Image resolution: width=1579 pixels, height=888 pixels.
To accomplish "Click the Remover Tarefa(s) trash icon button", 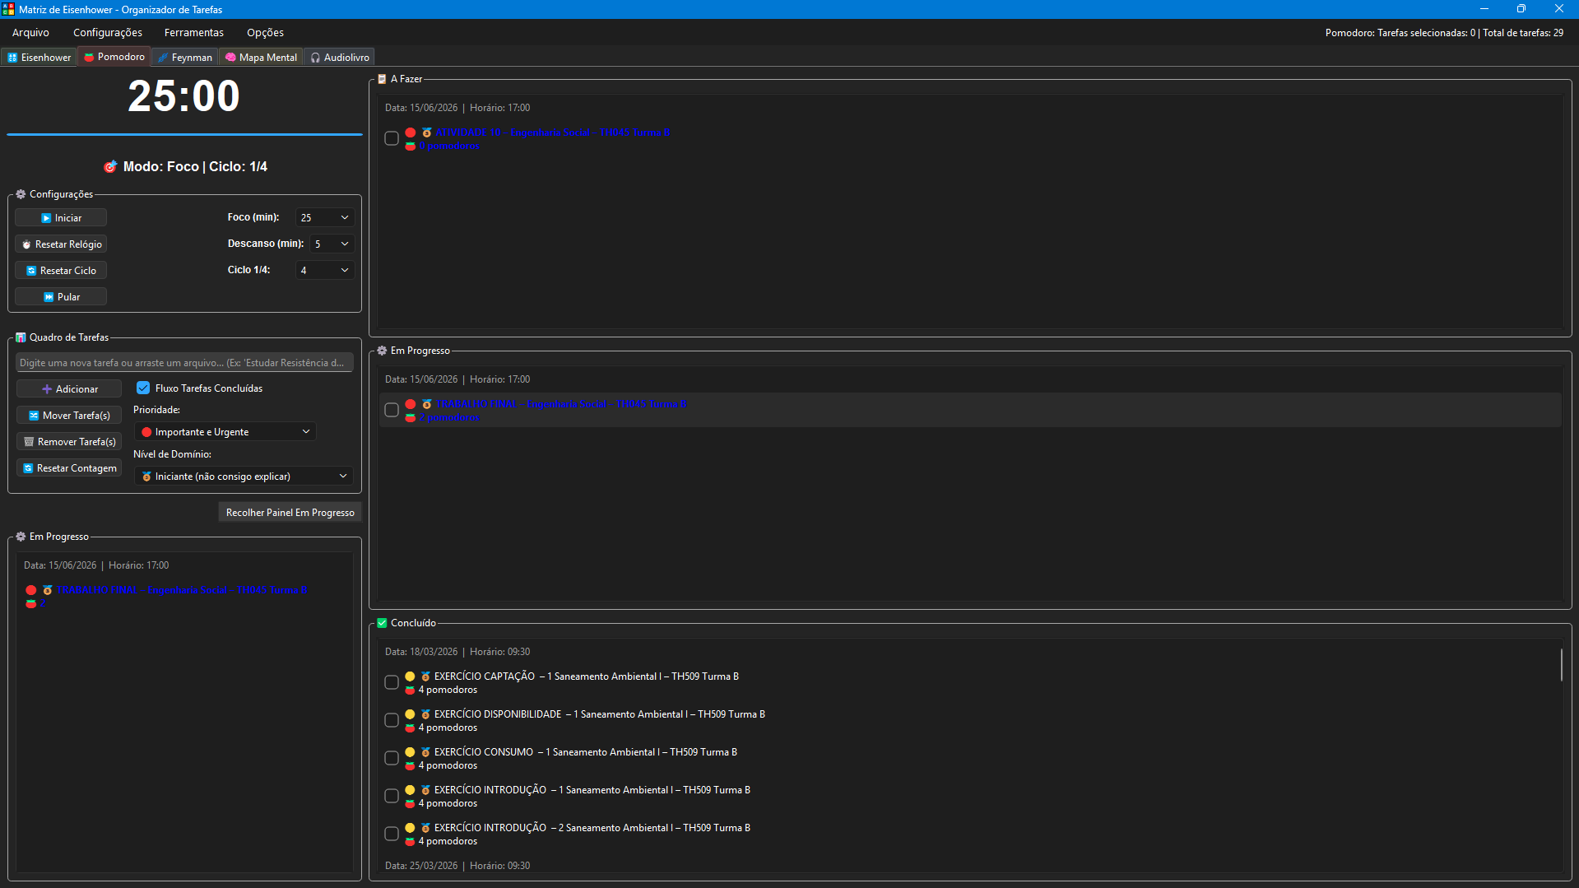I will pos(69,442).
